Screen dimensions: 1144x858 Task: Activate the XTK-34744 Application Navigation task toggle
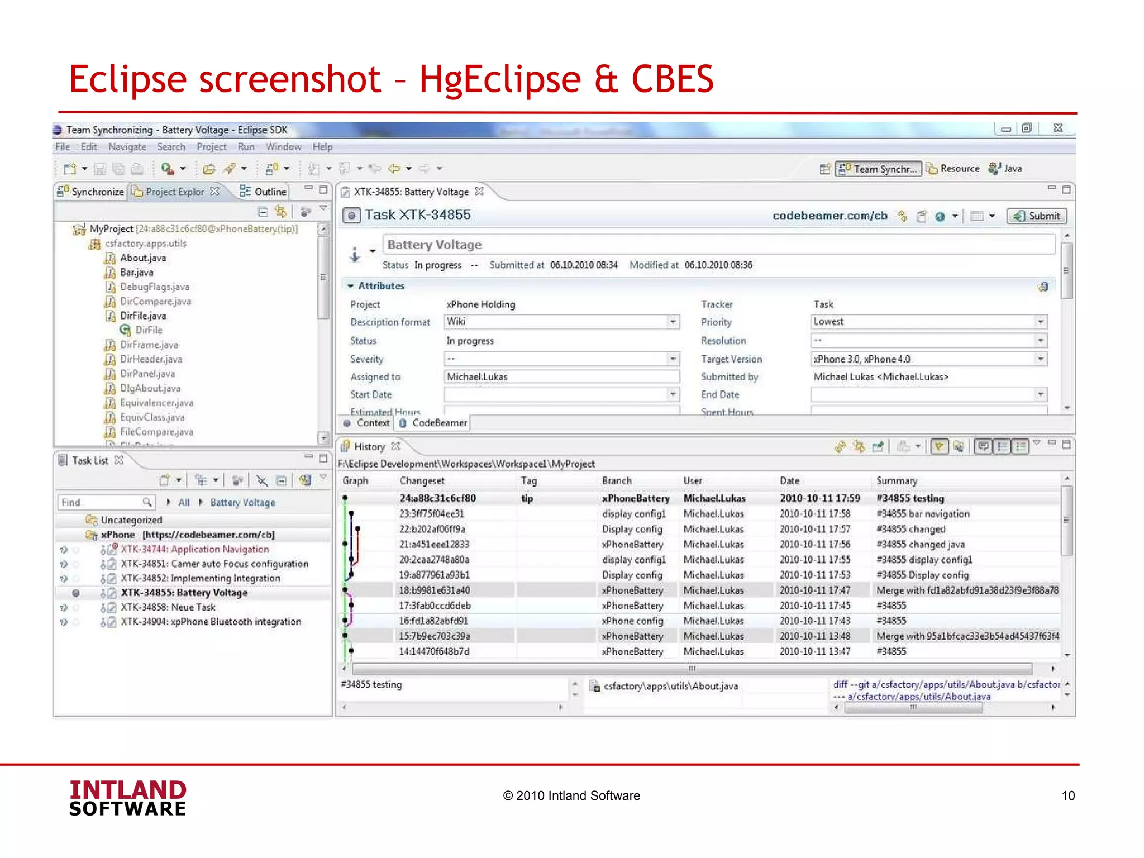coord(76,549)
